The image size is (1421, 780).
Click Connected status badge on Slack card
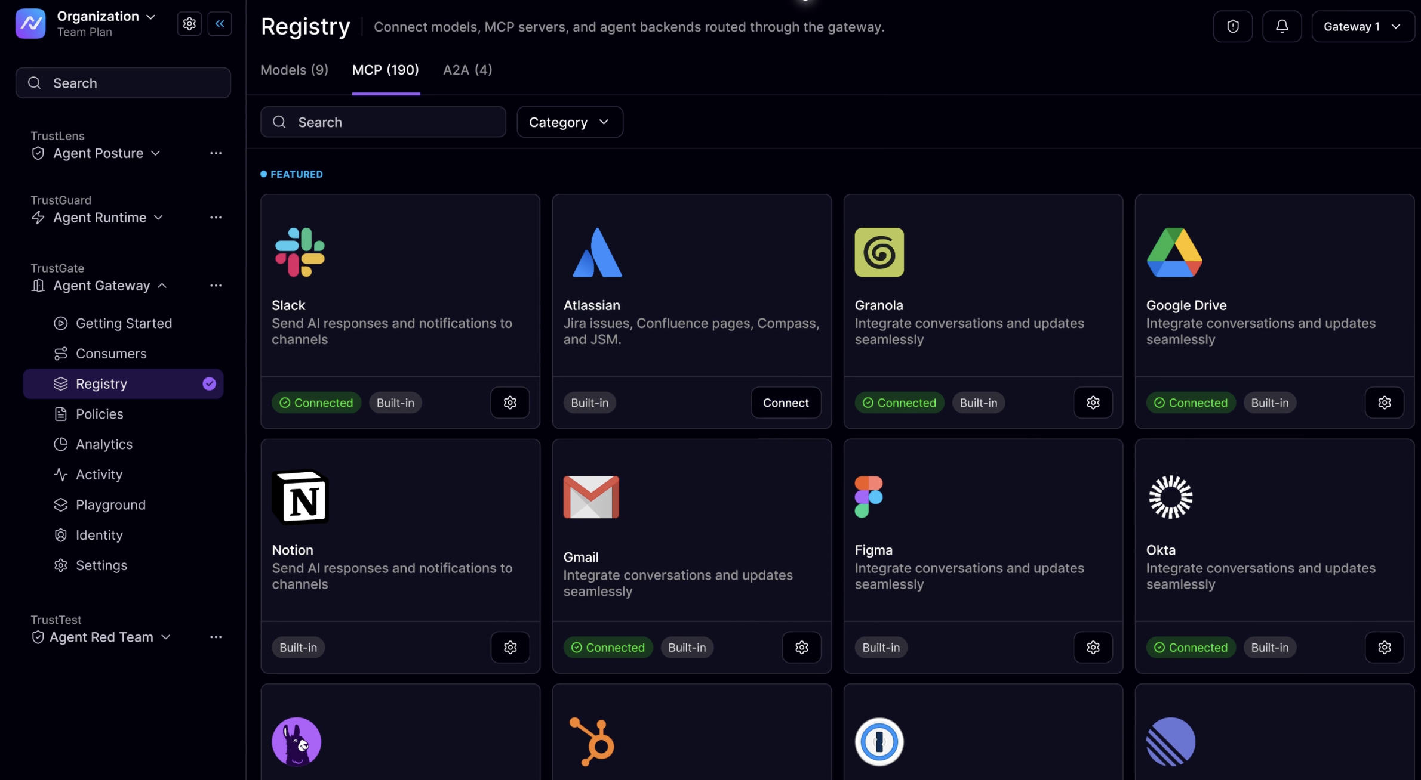pyautogui.click(x=316, y=403)
